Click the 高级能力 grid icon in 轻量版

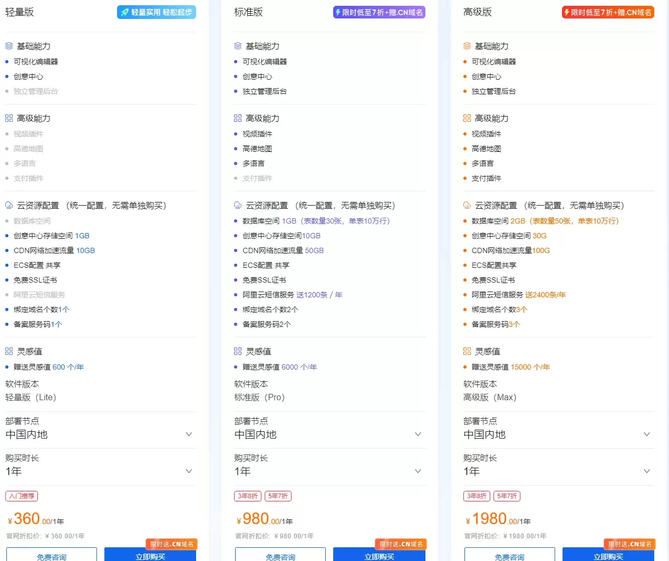click(x=9, y=118)
